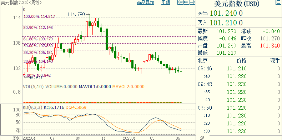Screen dimensions: 282x140
Task: Click the K chart type label
Action: [x=24, y=9]
